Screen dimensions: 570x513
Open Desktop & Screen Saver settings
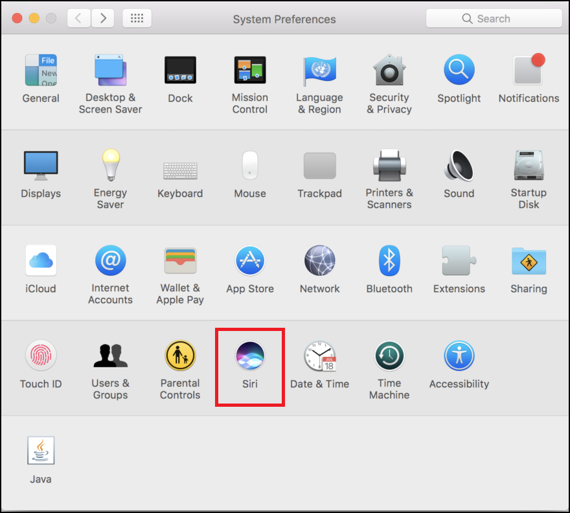(110, 69)
